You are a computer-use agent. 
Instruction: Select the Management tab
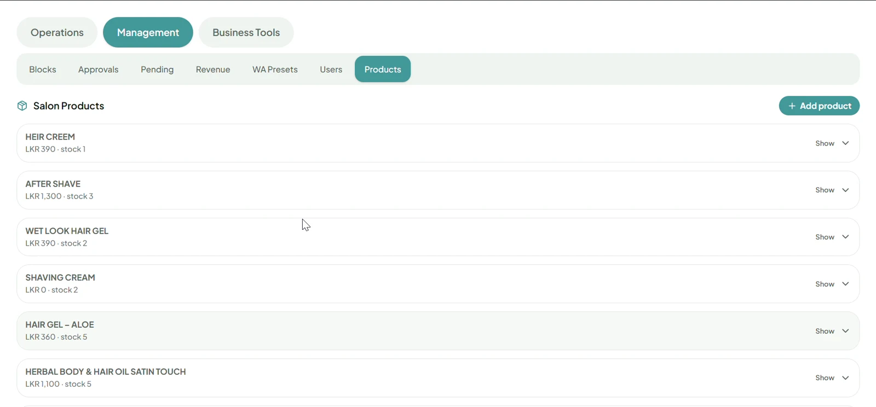pos(148,32)
